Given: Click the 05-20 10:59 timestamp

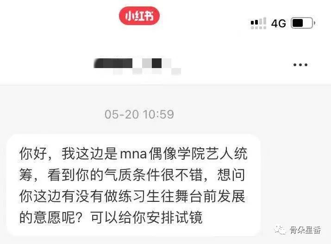Looking at the screenshot, I should (139, 114).
